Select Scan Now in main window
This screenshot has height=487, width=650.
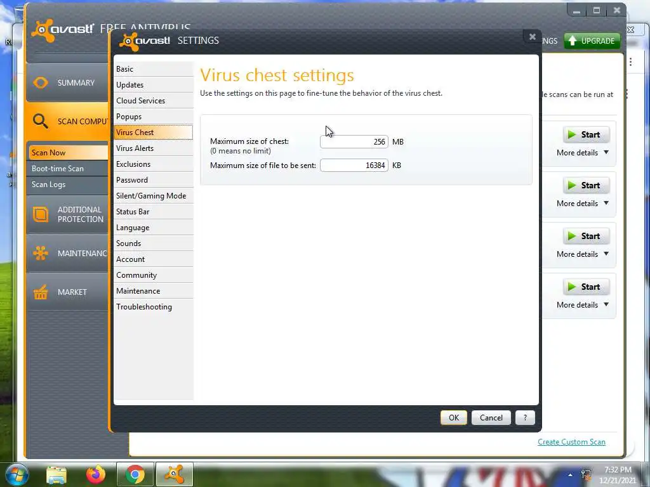tap(69, 152)
